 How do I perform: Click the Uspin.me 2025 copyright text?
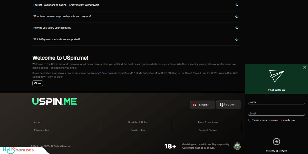(x=51, y=146)
